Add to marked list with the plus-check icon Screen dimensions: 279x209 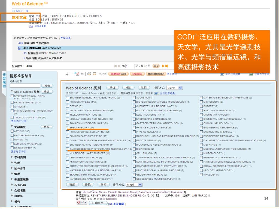77,73
